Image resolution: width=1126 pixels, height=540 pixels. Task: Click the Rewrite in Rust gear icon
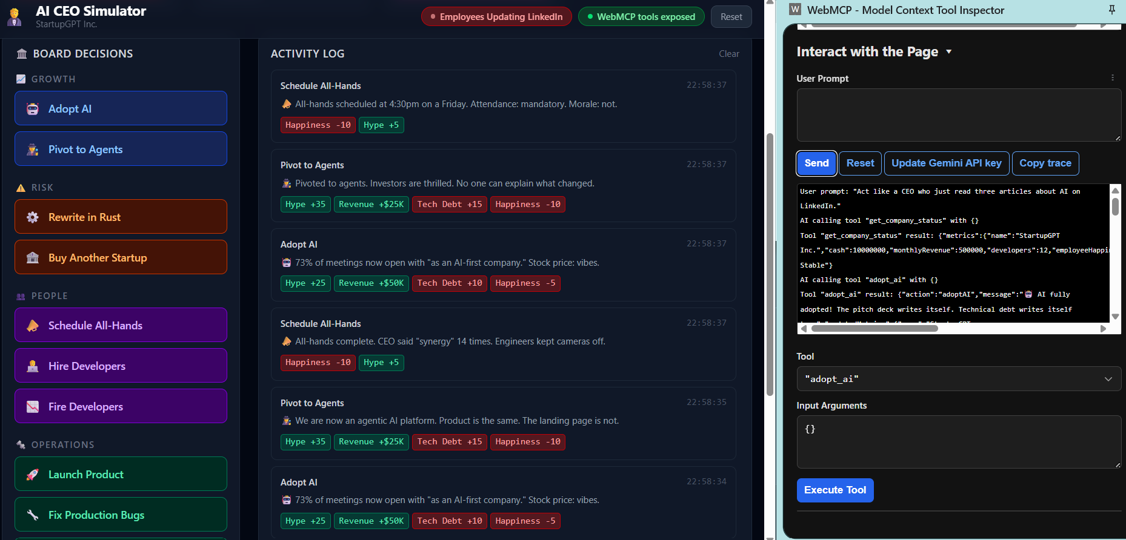(33, 217)
